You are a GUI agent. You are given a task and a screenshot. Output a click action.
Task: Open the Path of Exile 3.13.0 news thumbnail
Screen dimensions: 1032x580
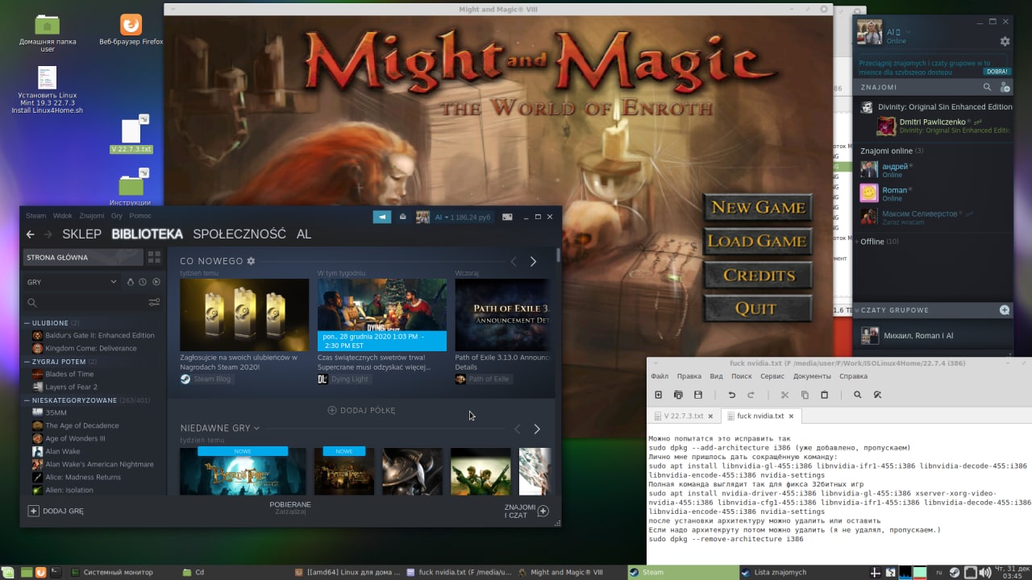tap(503, 315)
